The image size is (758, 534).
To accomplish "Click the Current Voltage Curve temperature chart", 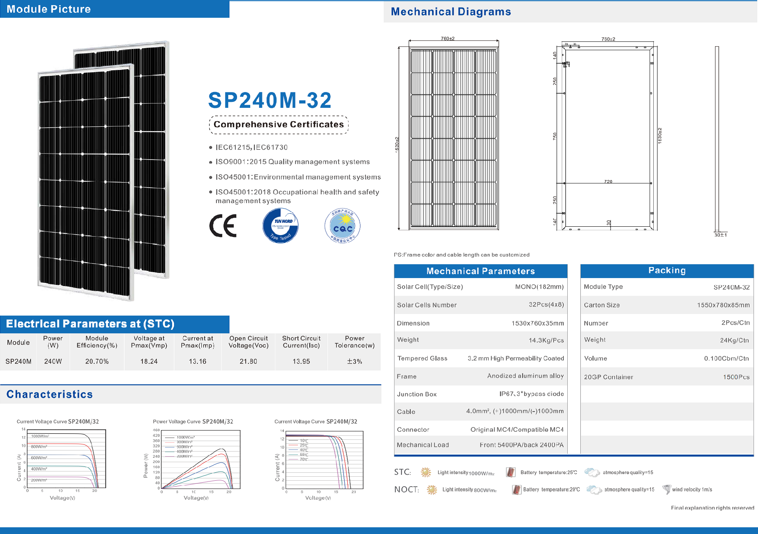I will [x=319, y=460].
